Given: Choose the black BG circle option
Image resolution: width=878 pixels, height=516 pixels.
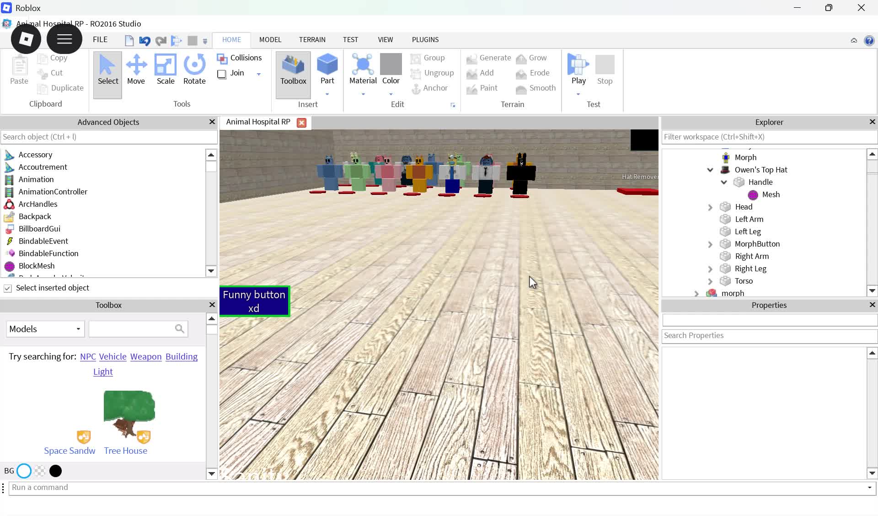Looking at the screenshot, I should (x=55, y=471).
